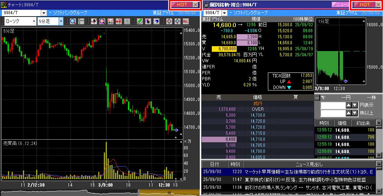
Task: Toggle the HOT button in the 個別銘柄 window
Action: [x=365, y=5]
